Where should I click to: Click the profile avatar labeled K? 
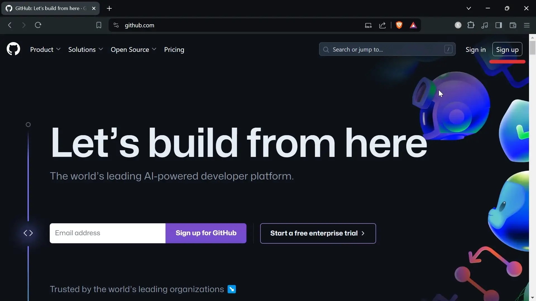pos(458,25)
